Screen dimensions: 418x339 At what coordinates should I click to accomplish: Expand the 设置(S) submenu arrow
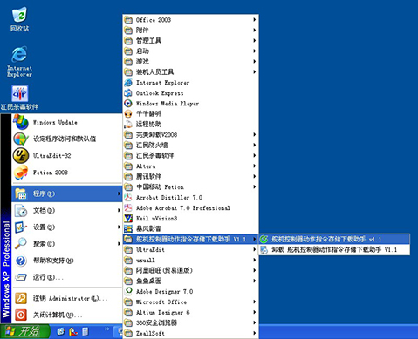click(119, 227)
